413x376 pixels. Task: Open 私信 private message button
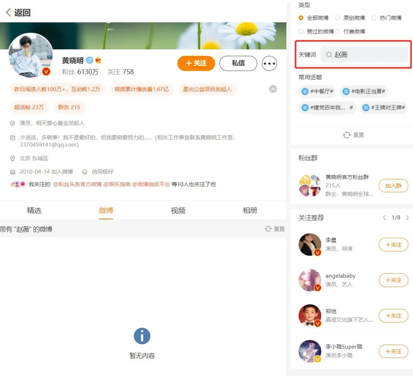pos(238,63)
